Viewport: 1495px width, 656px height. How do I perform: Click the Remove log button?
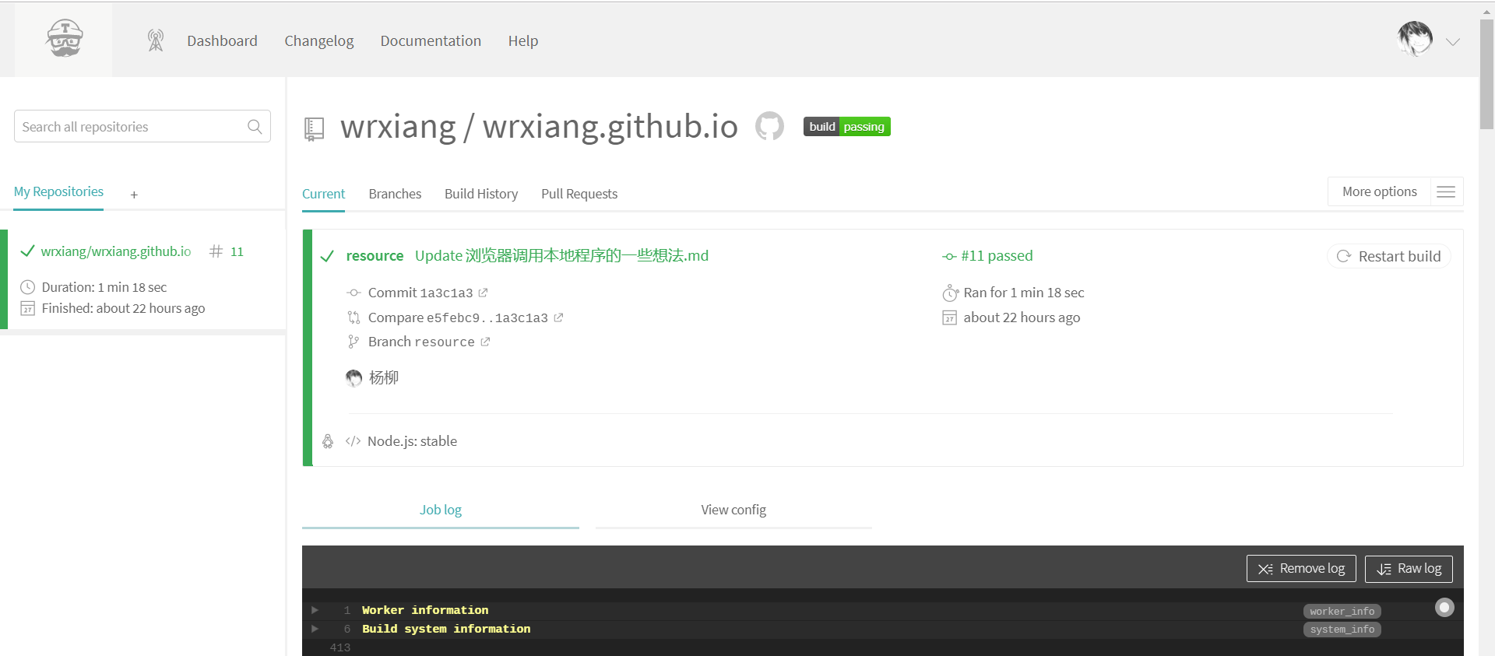click(x=1301, y=569)
